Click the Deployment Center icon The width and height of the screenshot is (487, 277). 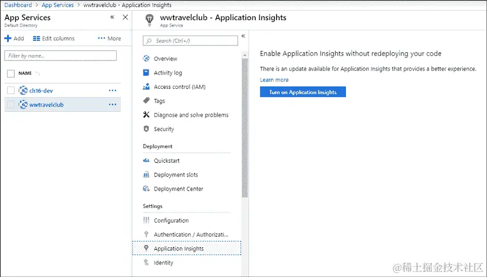click(146, 189)
